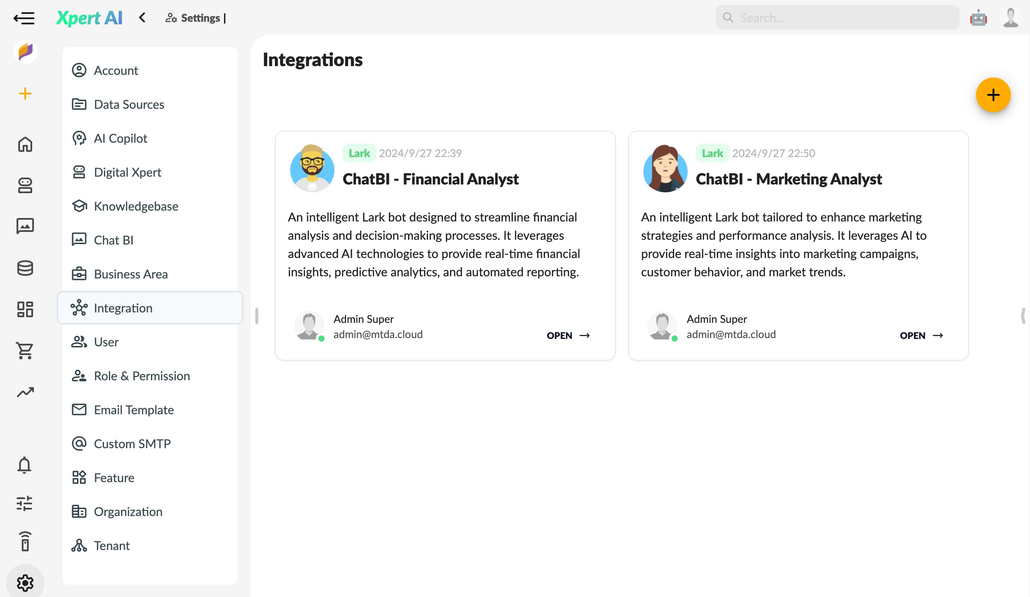This screenshot has height=597, width=1030.
Task: Toggle the User management section
Action: tap(107, 341)
